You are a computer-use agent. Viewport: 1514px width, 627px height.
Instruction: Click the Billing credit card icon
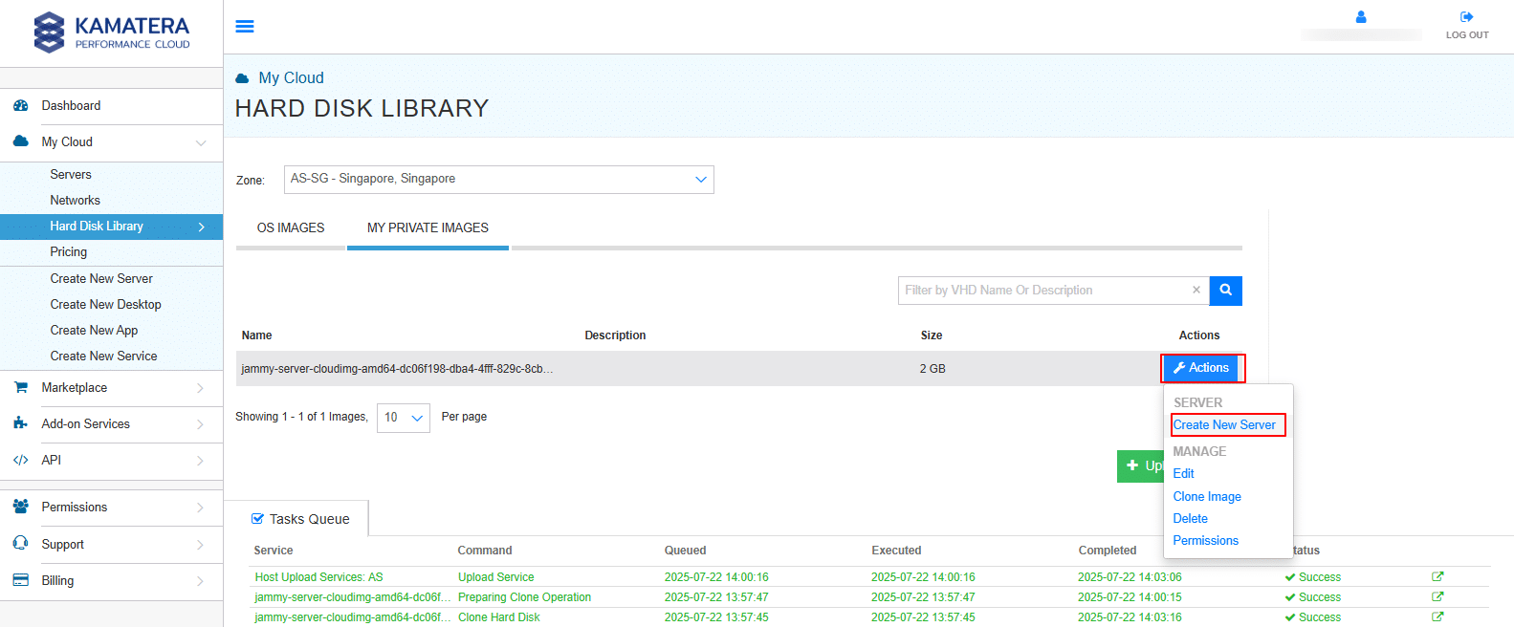(x=21, y=580)
